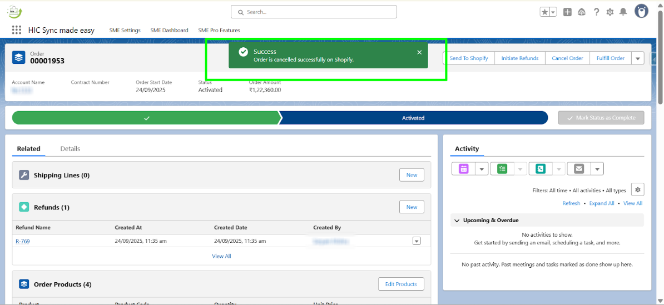664x305 pixels.
Task: Click the Order record icon
Action: [19, 57]
